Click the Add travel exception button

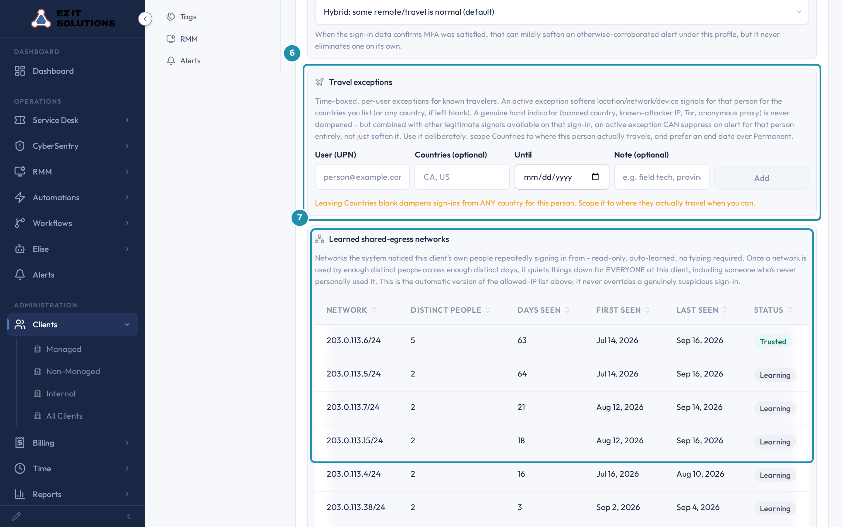[x=762, y=178]
